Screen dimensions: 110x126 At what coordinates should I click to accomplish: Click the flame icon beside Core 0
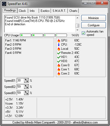59,65
